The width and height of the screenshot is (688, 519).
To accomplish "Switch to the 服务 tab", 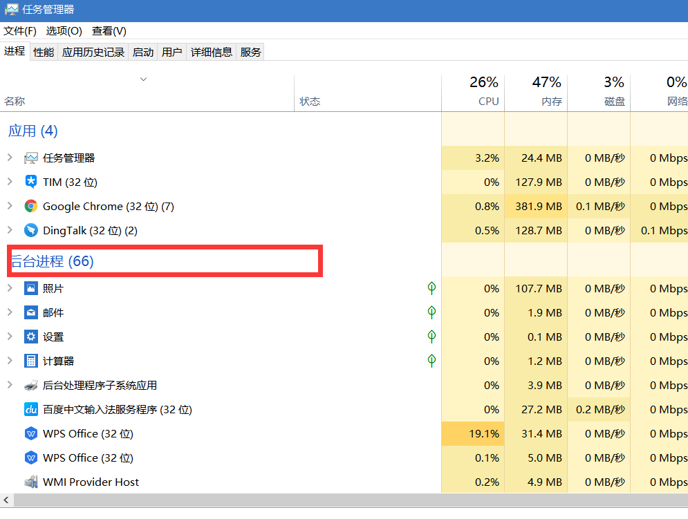I will coord(250,53).
